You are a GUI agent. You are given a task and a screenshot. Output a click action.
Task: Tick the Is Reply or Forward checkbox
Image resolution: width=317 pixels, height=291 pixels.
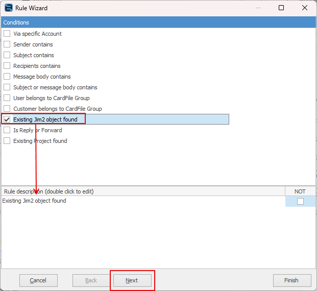7,130
